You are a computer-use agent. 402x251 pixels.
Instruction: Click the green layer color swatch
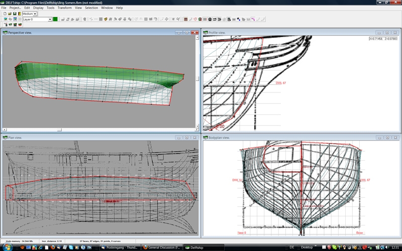(55, 19)
